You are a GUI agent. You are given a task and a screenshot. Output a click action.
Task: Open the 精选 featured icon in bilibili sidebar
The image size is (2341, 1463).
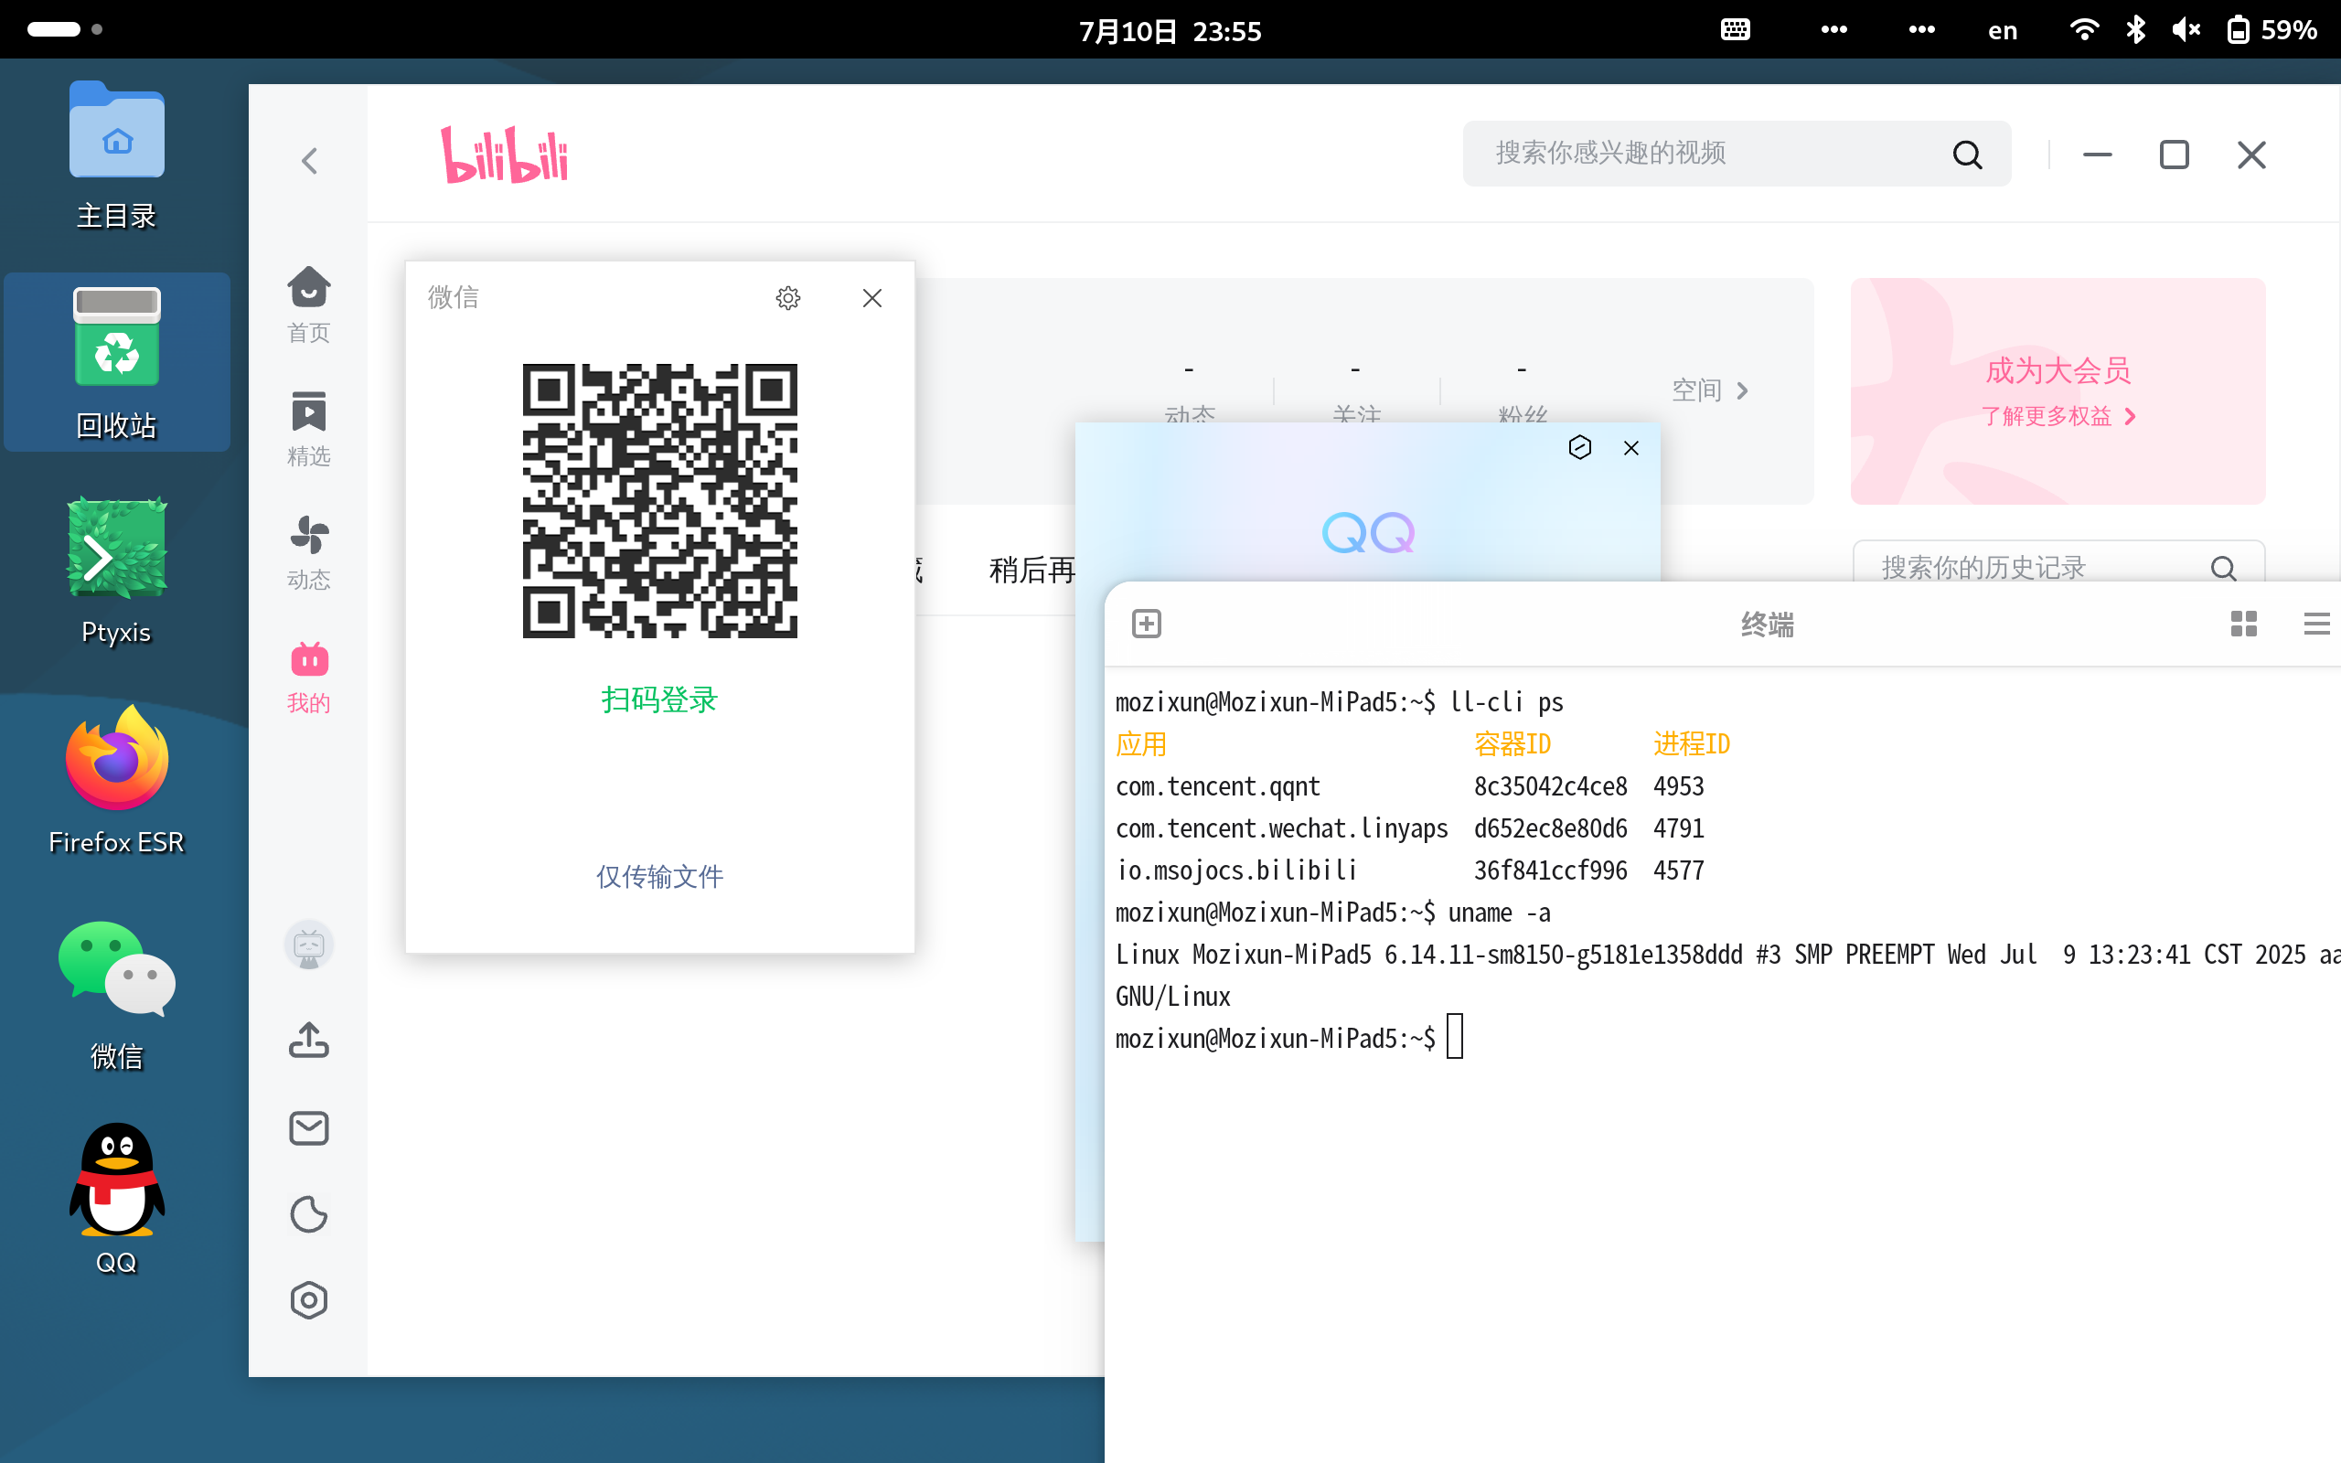tap(308, 429)
